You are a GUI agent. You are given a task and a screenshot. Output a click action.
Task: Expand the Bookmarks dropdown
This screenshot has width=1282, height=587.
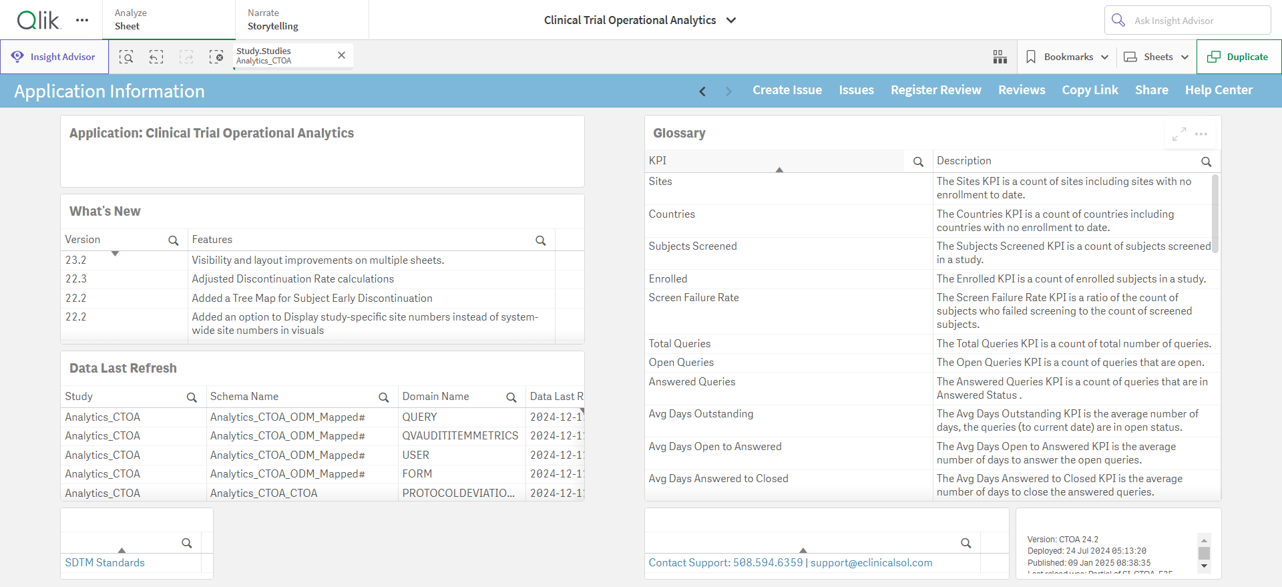(x=1067, y=57)
